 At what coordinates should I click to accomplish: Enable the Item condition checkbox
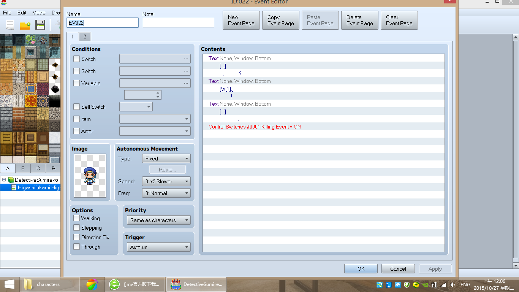coord(77,119)
